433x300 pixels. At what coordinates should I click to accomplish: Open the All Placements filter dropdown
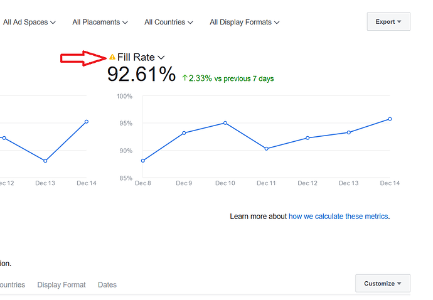[x=100, y=22]
